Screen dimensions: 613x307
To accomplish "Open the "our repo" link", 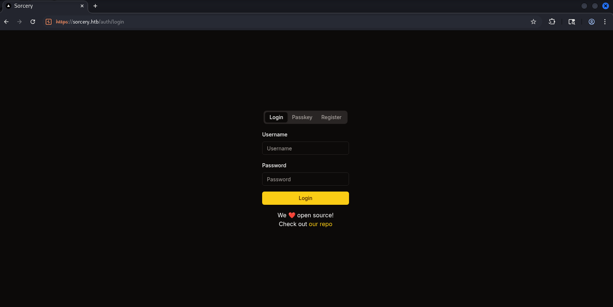I will click(320, 224).
